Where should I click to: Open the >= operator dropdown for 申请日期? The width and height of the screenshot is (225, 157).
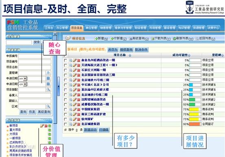[x=25, y=78]
